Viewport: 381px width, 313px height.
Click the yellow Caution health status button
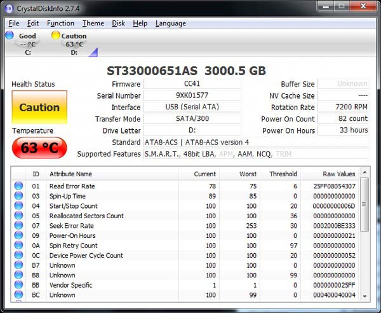tap(39, 108)
